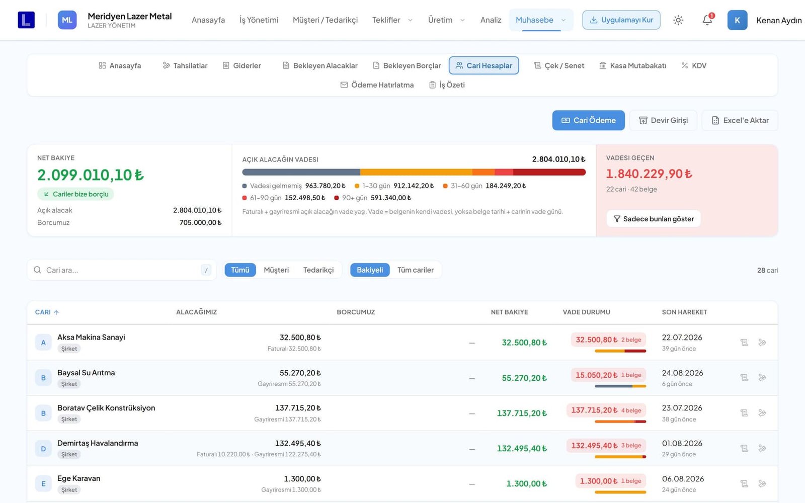Select the Tümü filter

[240, 270]
